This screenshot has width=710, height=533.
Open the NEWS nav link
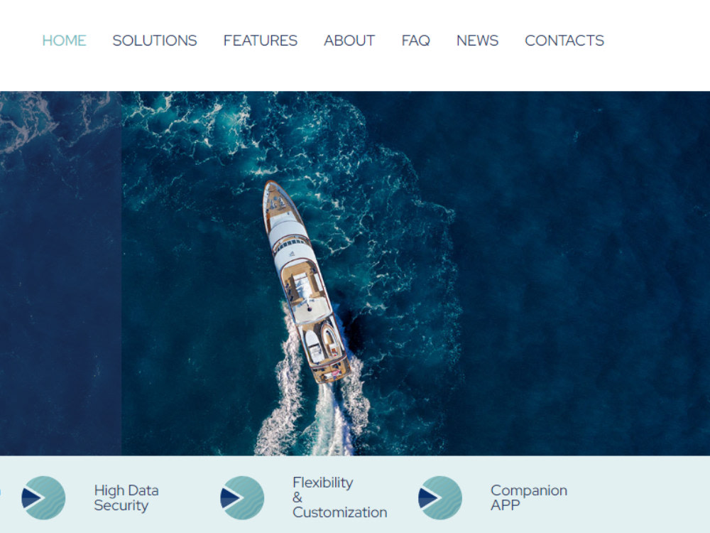[x=477, y=41]
